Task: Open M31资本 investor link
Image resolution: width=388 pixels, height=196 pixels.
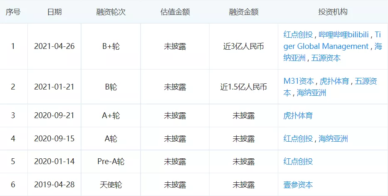Action: click(299, 81)
